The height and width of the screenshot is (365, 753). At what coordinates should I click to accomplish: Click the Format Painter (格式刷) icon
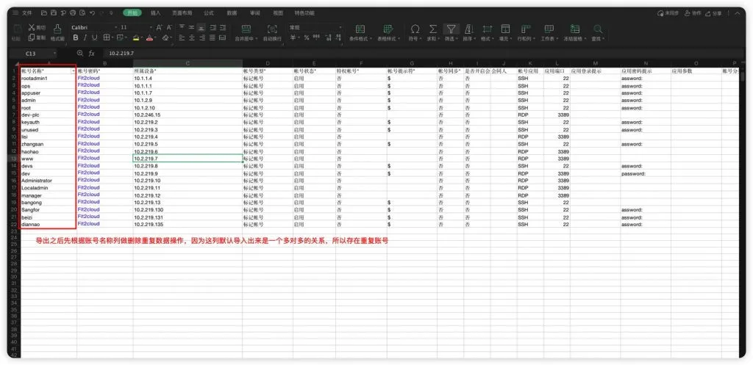[x=57, y=29]
